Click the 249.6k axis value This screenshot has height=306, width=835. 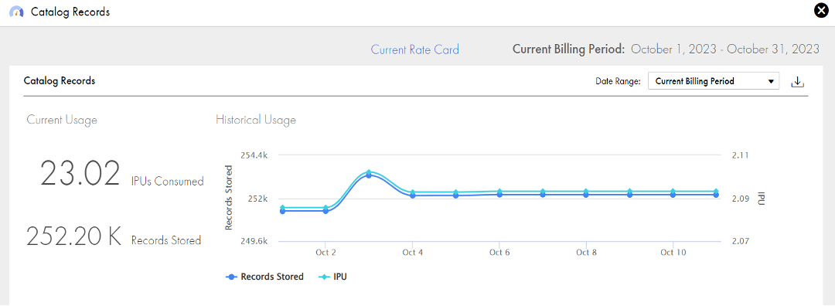(254, 241)
